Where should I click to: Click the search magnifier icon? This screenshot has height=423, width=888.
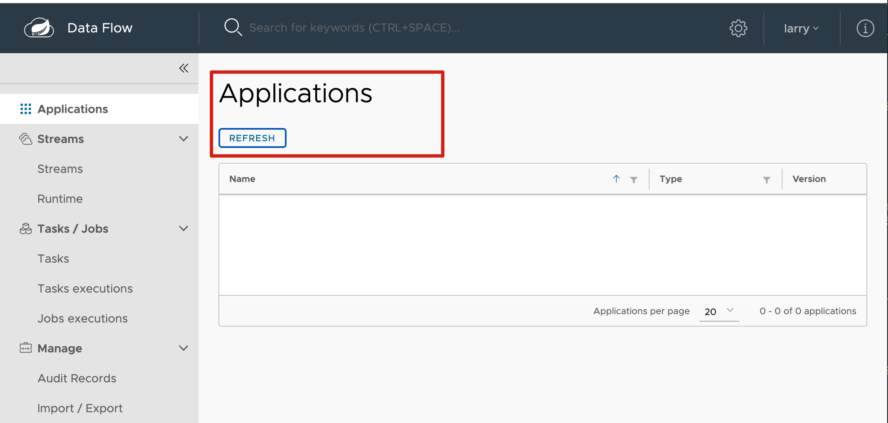point(233,27)
